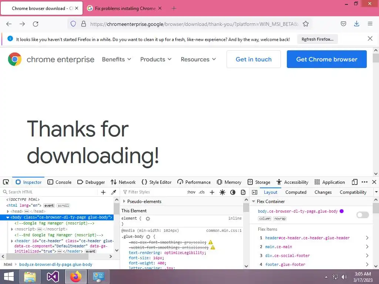This screenshot has height=284, width=379.
Task: Switch to the Computed sidebar tab
Action: 296,192
